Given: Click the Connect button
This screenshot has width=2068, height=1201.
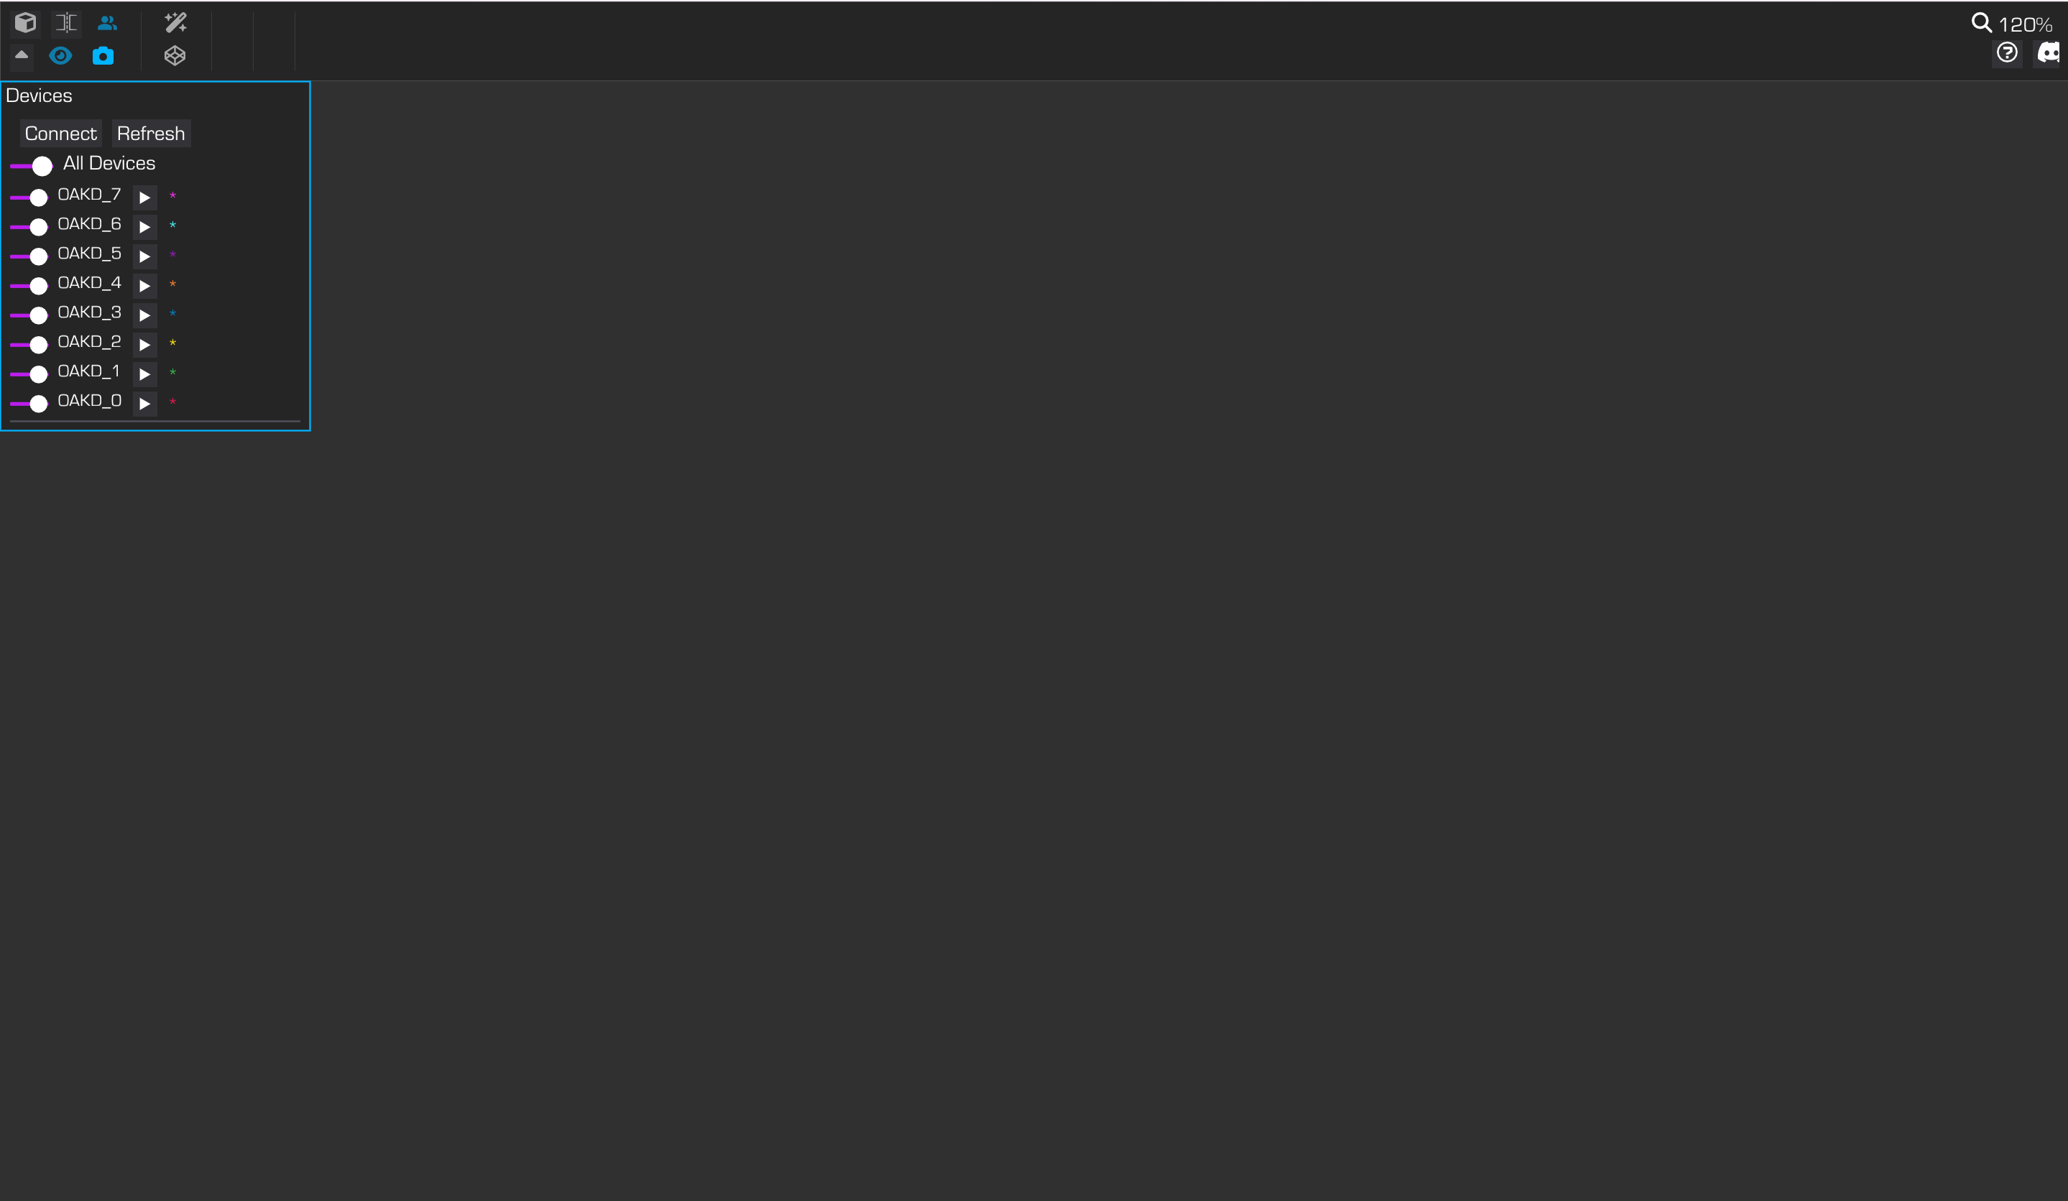Looking at the screenshot, I should [x=61, y=134].
